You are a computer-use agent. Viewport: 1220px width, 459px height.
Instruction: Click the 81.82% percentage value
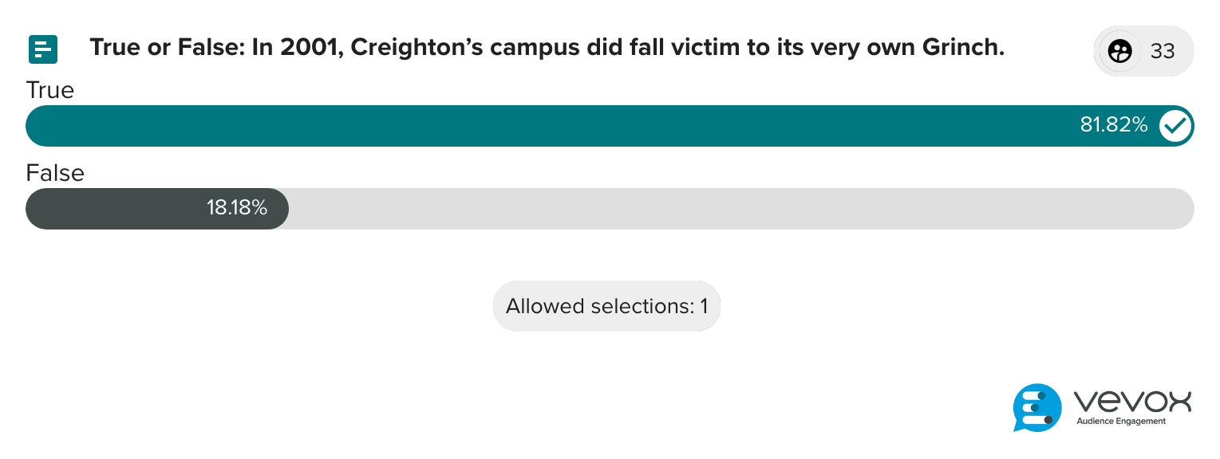[1113, 125]
